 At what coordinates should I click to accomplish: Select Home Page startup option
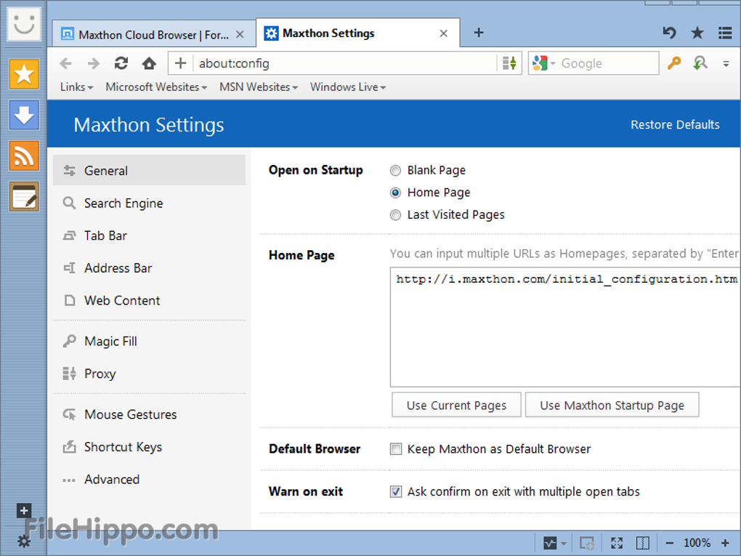(395, 193)
